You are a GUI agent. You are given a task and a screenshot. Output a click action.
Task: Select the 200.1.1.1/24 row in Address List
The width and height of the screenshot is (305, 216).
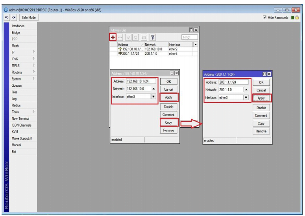[x=132, y=53]
